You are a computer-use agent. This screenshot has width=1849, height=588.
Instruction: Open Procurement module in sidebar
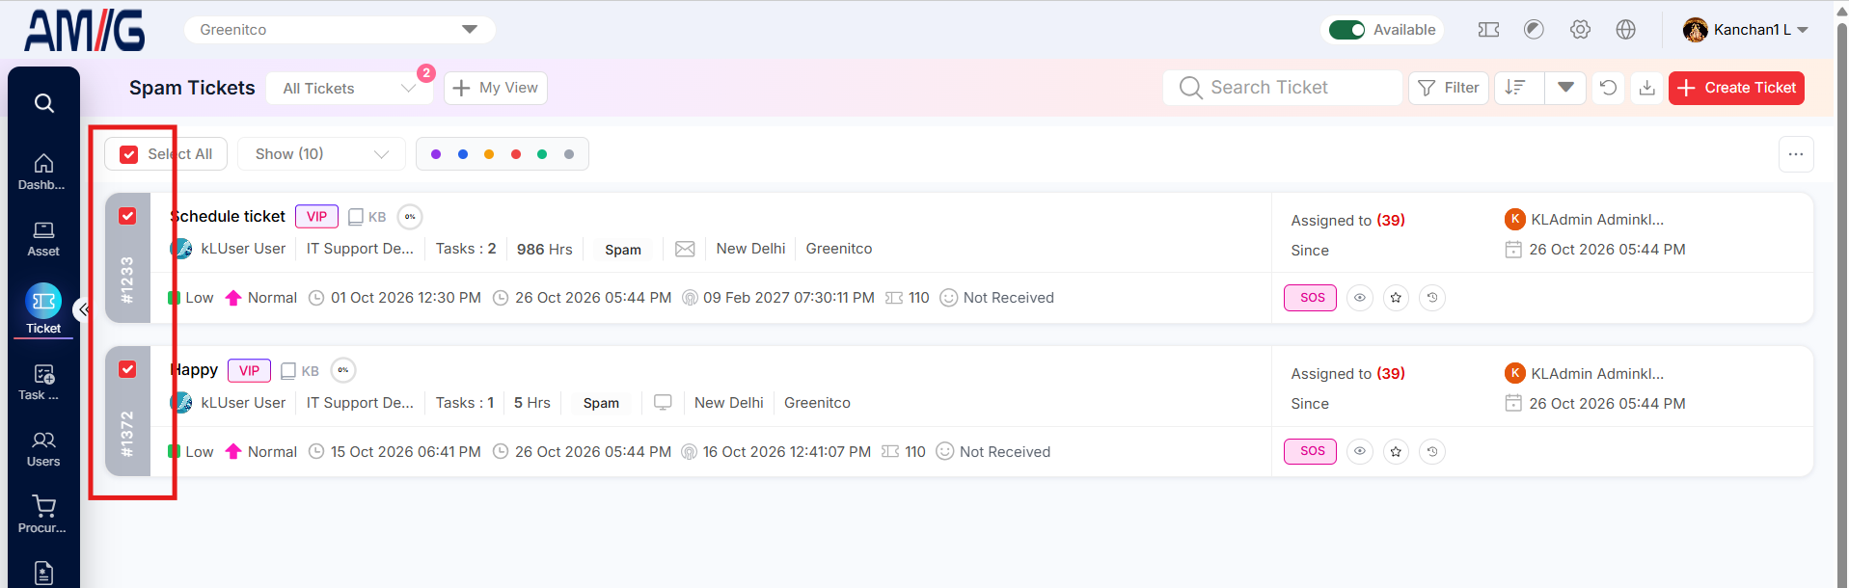point(43,515)
